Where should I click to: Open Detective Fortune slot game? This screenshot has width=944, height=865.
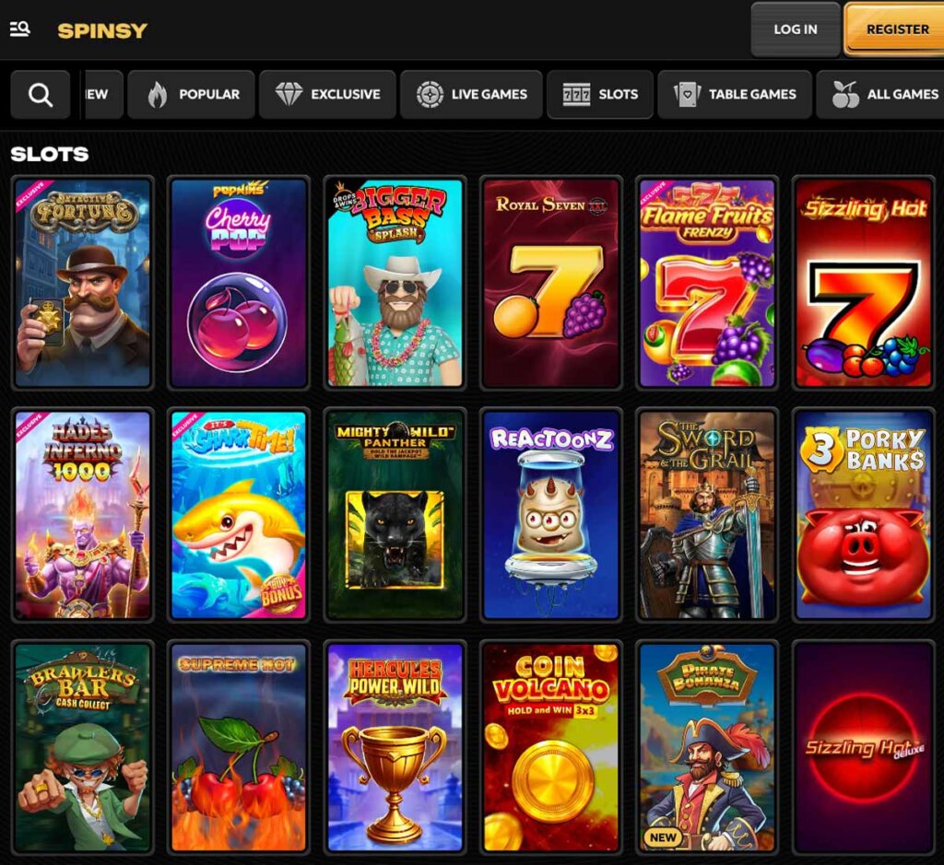coord(83,283)
